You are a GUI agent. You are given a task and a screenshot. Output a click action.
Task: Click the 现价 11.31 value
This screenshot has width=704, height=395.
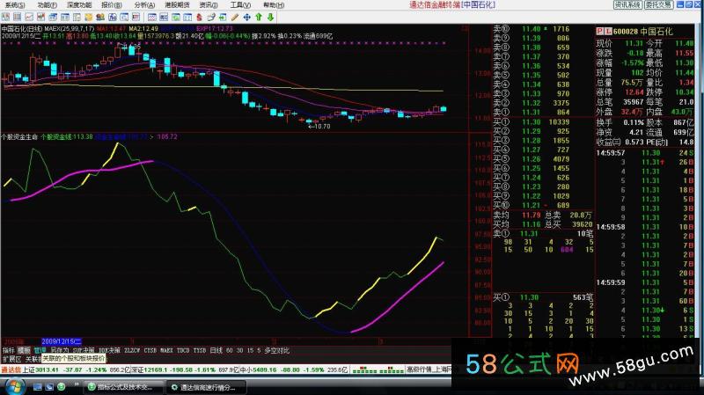point(634,43)
